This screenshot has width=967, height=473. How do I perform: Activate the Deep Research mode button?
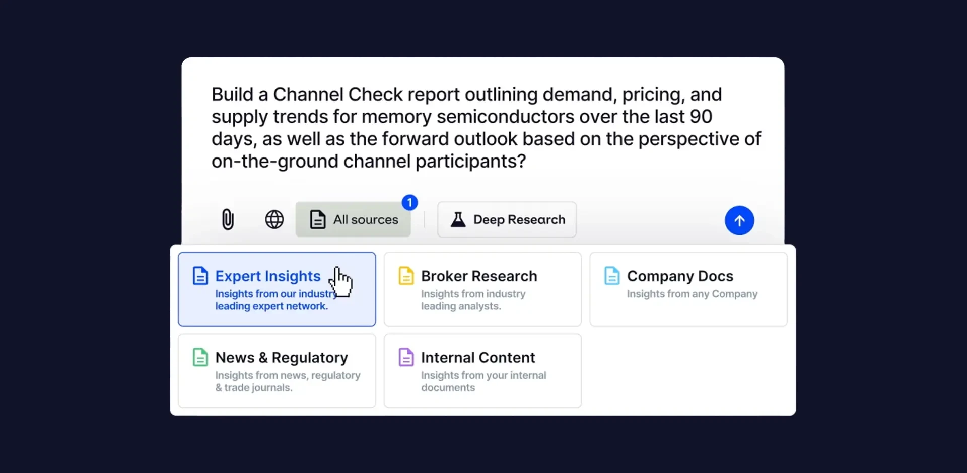[x=519, y=220]
